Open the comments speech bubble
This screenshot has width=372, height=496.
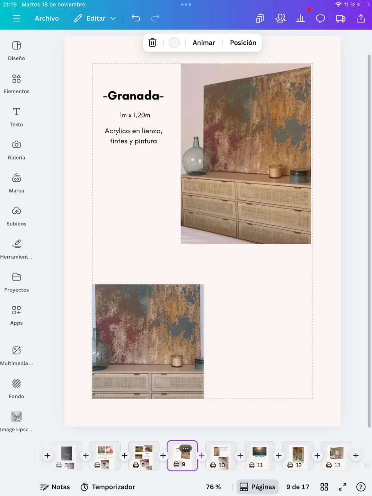pos(320,18)
